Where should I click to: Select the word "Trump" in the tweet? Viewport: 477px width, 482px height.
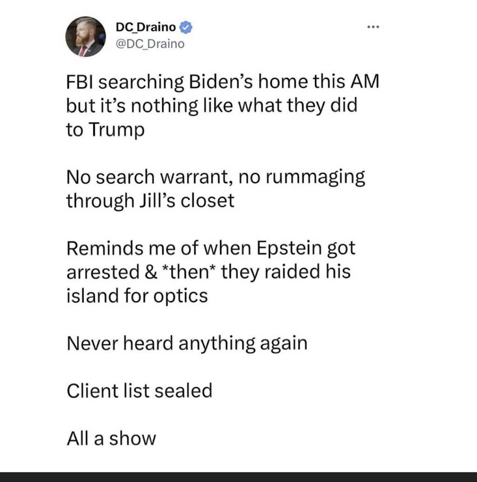click(117, 129)
